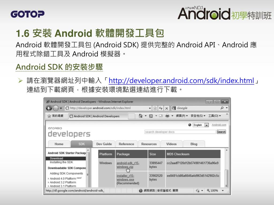Expand the Android 3.2 Platform item
This screenshot has height=205, width=274.
48,182
